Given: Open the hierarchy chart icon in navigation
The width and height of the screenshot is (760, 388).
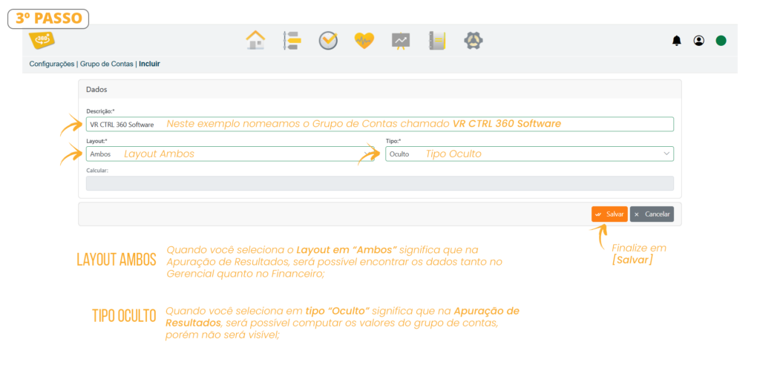Looking at the screenshot, I should tap(292, 41).
